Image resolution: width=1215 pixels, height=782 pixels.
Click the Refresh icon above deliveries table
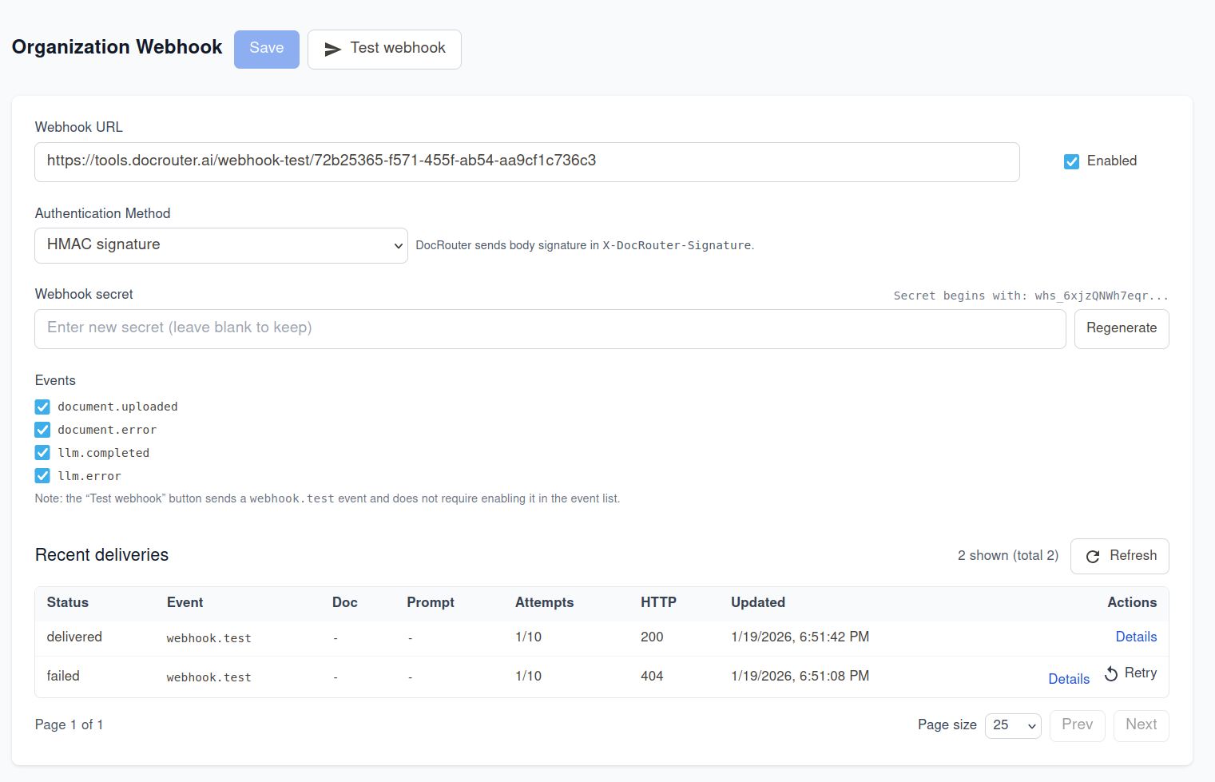(1093, 556)
